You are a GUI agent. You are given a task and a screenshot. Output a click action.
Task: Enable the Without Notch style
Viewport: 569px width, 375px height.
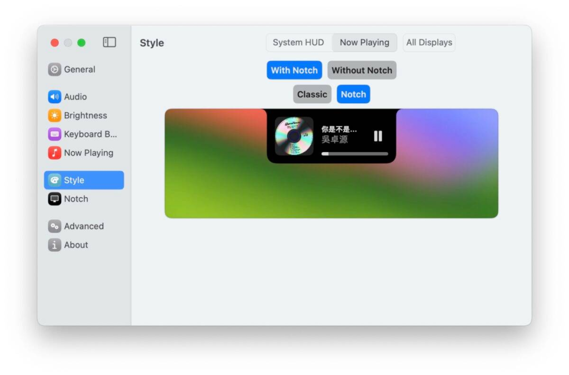point(362,70)
